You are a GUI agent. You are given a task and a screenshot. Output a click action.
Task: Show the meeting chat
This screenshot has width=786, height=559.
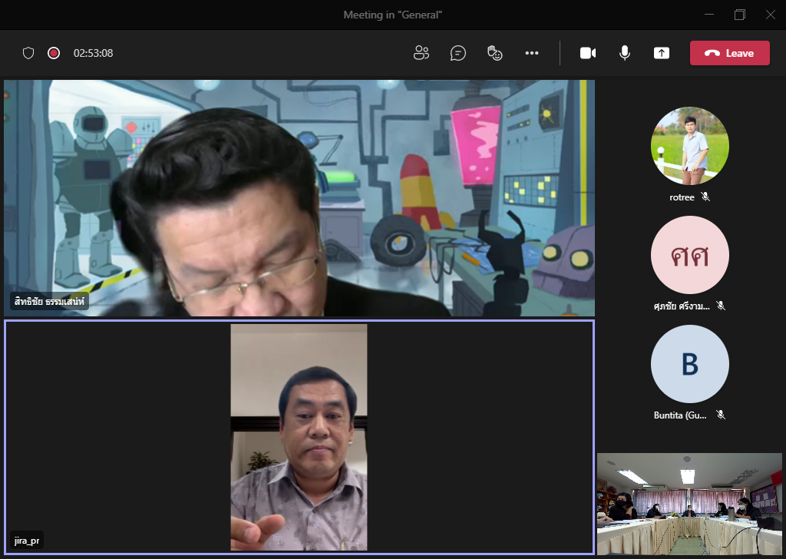tap(458, 53)
